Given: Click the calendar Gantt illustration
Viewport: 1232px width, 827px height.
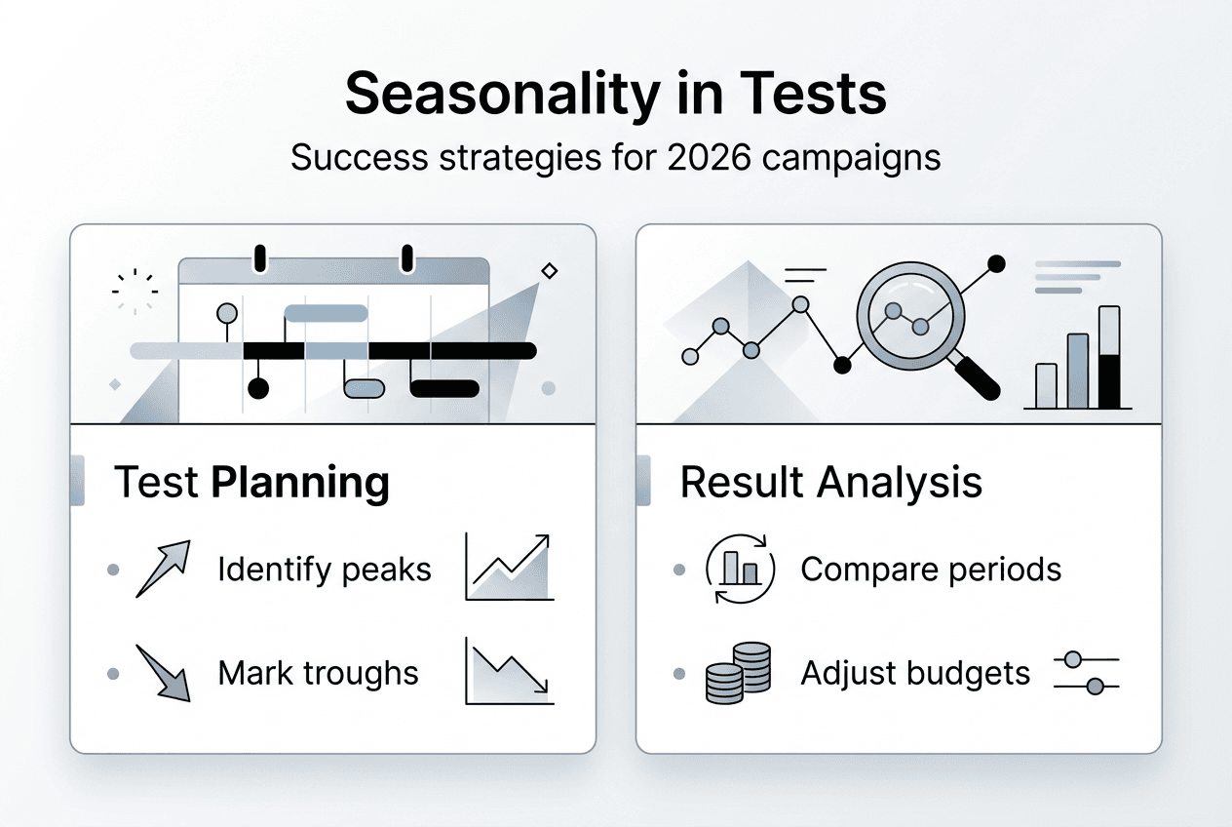Looking at the screenshot, I should click(333, 332).
